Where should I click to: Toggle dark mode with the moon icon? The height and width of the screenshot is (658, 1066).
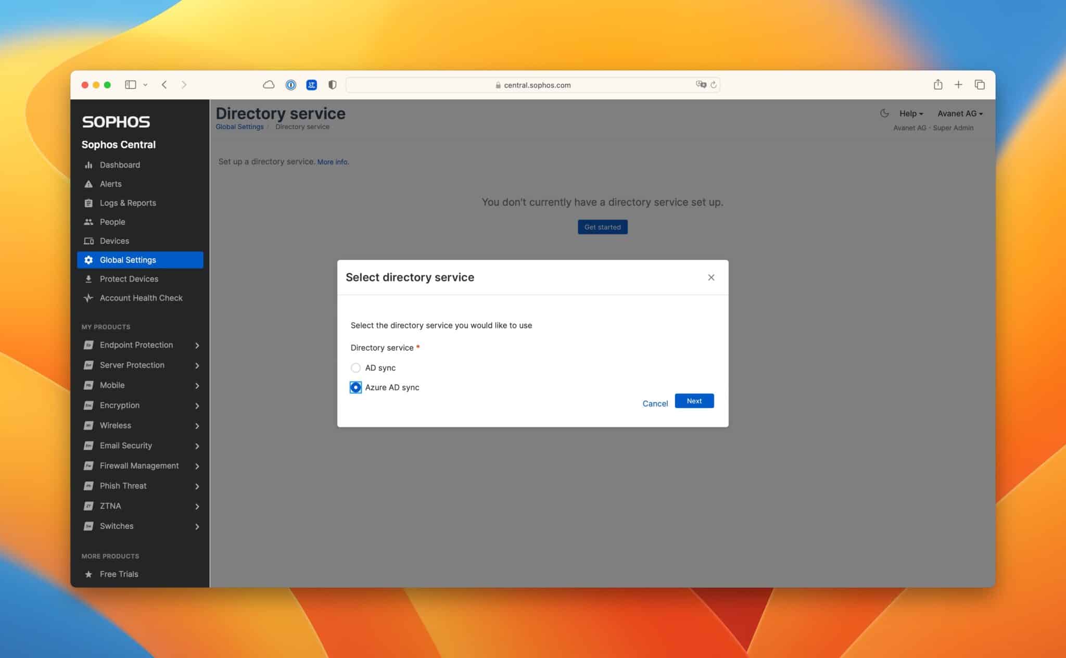[x=884, y=113]
